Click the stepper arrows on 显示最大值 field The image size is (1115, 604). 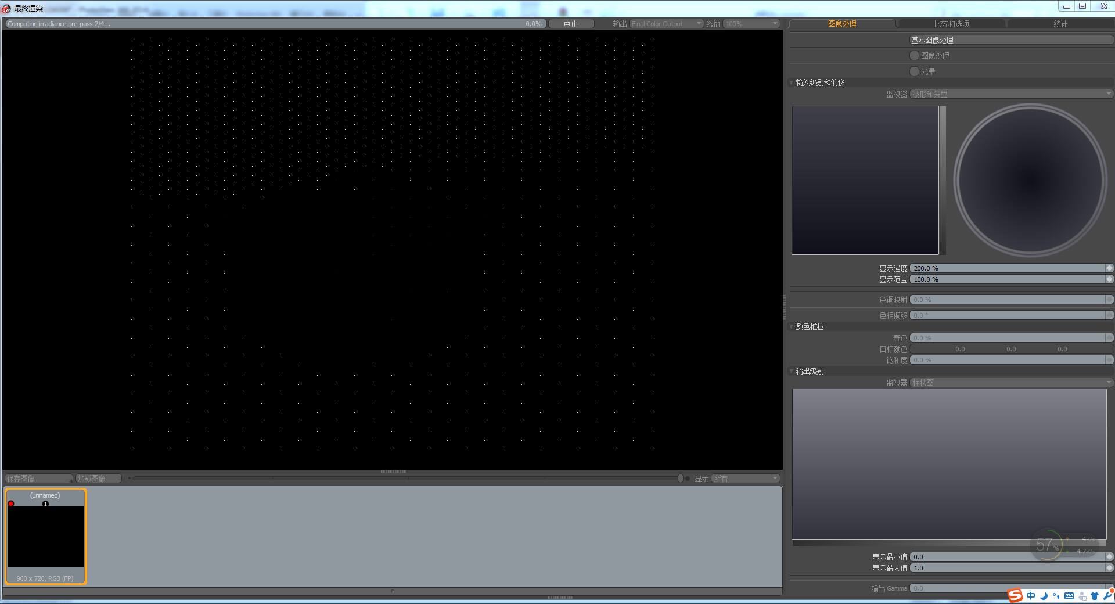coord(1109,568)
